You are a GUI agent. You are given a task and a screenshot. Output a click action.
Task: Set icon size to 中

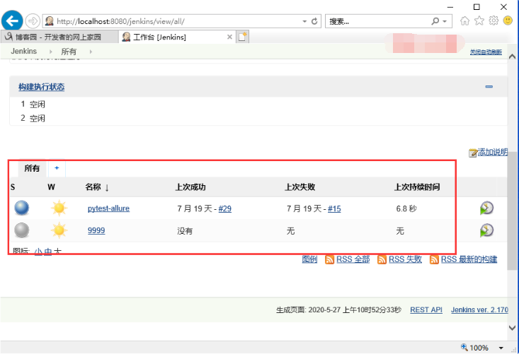pyautogui.click(x=48, y=252)
